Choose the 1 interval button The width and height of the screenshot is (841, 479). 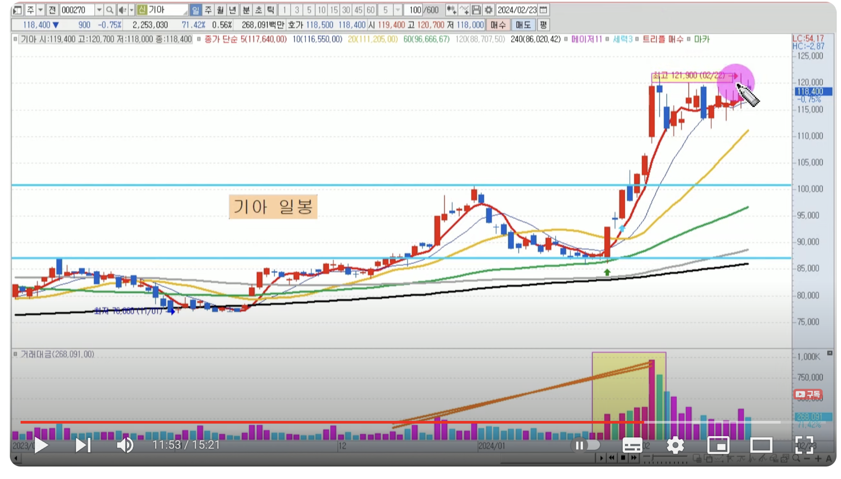(x=284, y=10)
